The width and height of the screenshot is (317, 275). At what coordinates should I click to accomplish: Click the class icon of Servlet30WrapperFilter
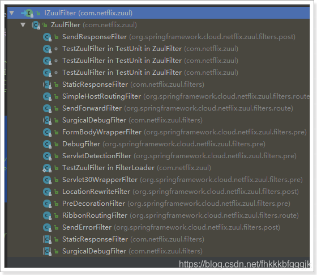[x=47, y=180]
